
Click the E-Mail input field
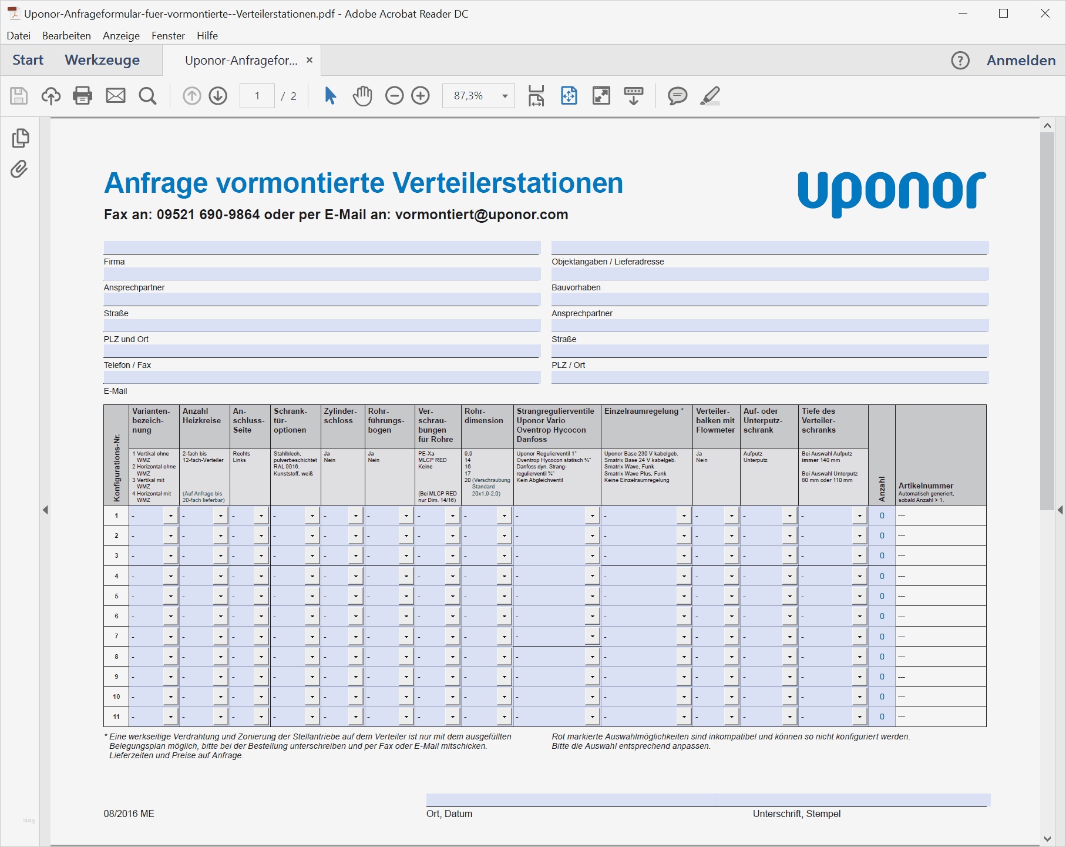tap(322, 377)
